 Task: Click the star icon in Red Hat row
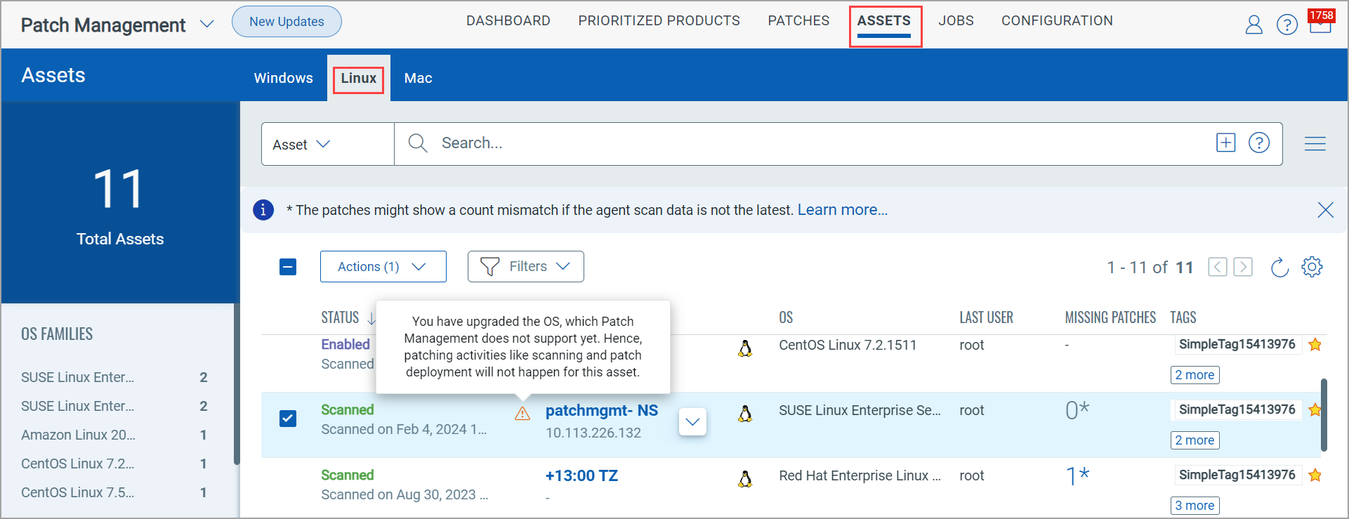click(x=1315, y=475)
